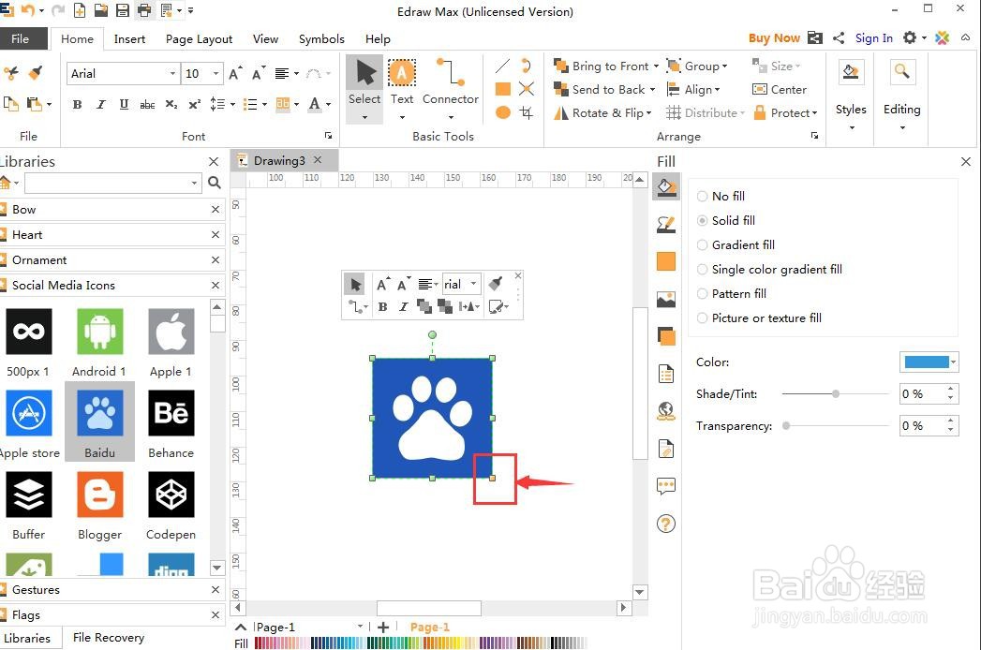Click the library search magnifier icon
The height and width of the screenshot is (650, 981).
(214, 183)
